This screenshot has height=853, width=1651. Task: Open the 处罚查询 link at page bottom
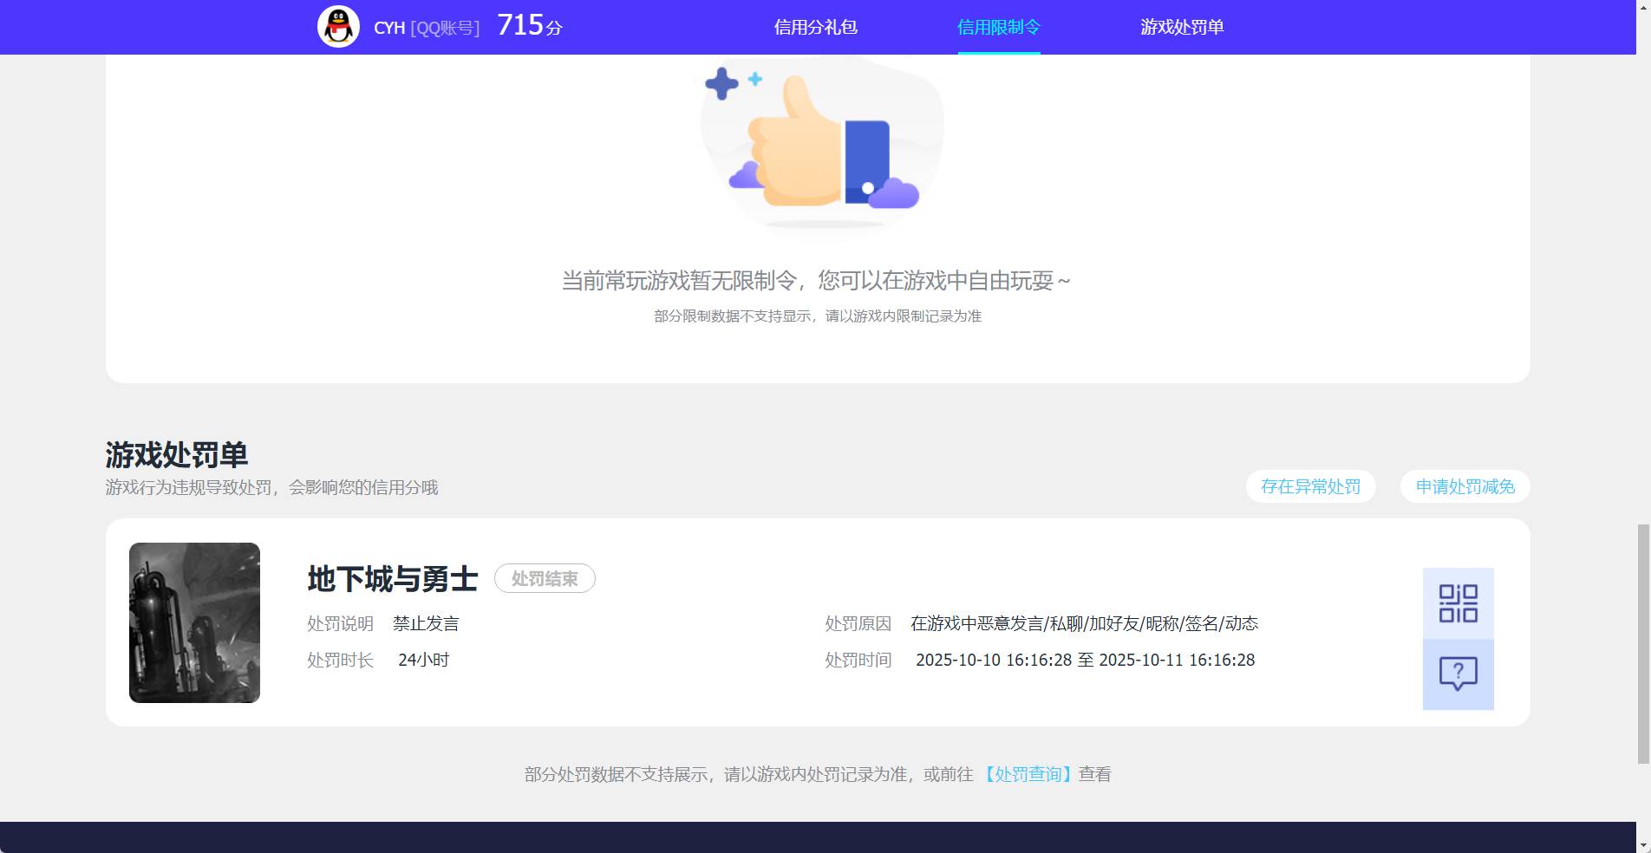(x=1028, y=773)
